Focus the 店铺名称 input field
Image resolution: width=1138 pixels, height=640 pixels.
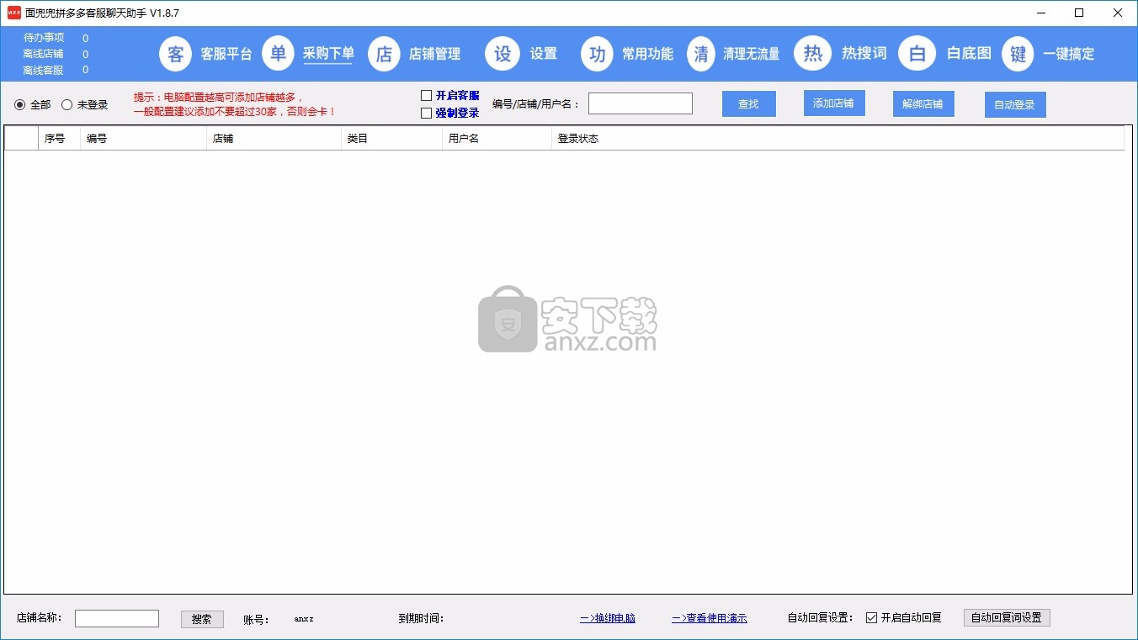coord(117,619)
